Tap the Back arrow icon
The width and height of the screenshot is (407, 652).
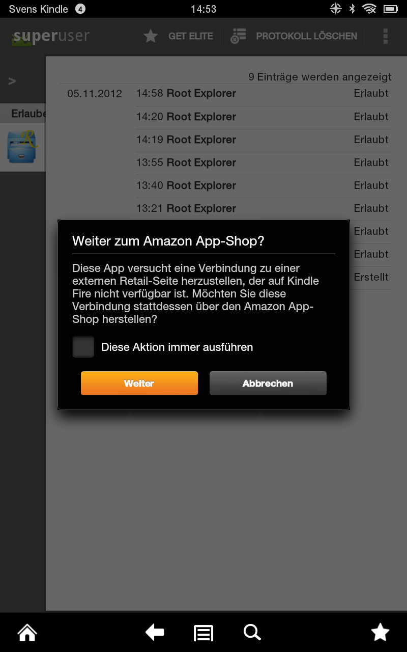coord(155,633)
